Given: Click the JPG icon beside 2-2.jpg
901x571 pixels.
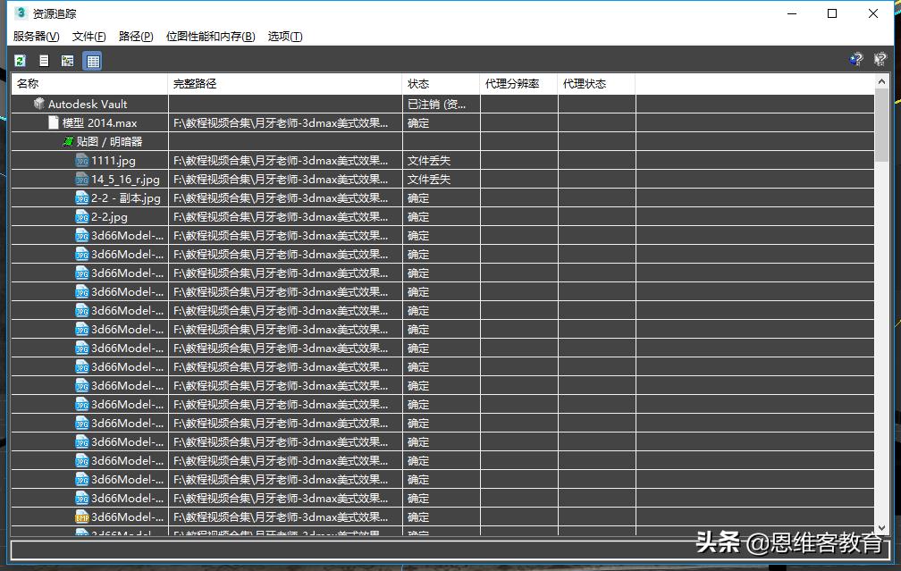Looking at the screenshot, I should click(81, 216).
